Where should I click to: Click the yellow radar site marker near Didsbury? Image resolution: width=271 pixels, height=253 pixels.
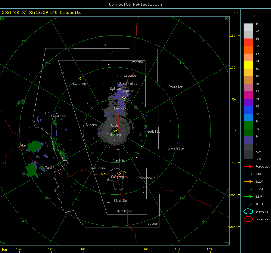click(115, 131)
